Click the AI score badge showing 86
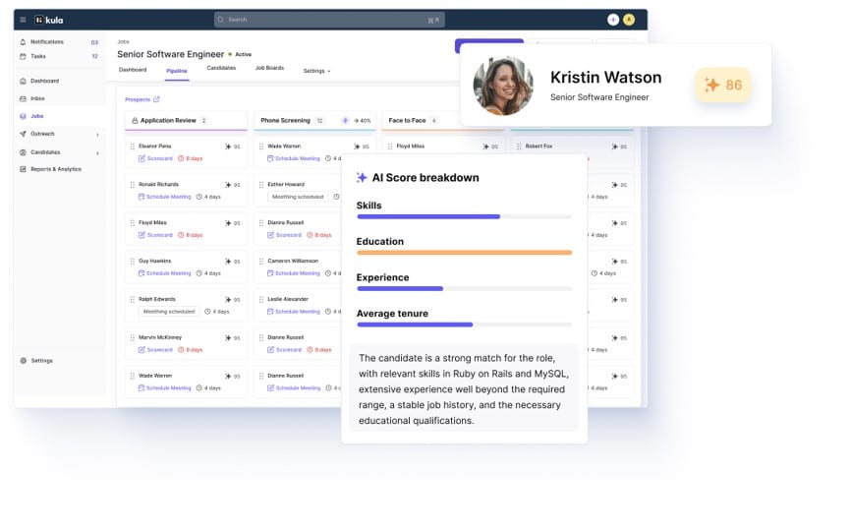This screenshot has height=531, width=849. (723, 86)
